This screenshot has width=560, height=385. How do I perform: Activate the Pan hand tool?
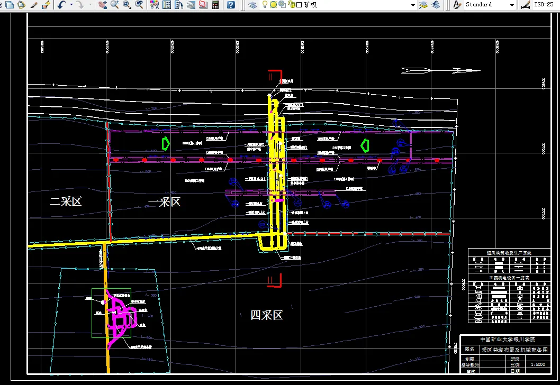tap(103, 5)
